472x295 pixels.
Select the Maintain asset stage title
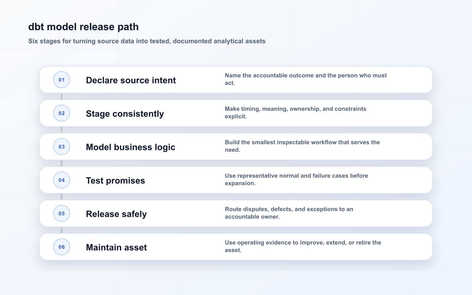click(x=116, y=247)
